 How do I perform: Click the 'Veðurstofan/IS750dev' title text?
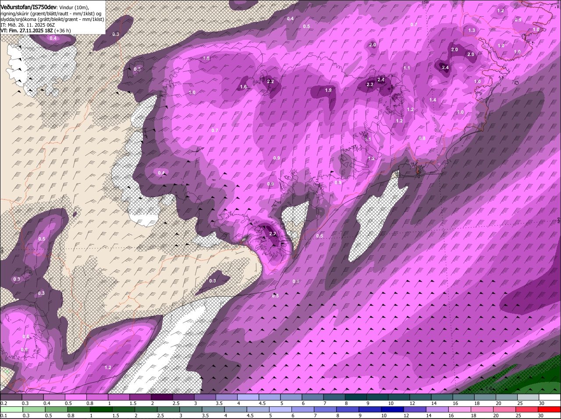(x=28, y=7)
